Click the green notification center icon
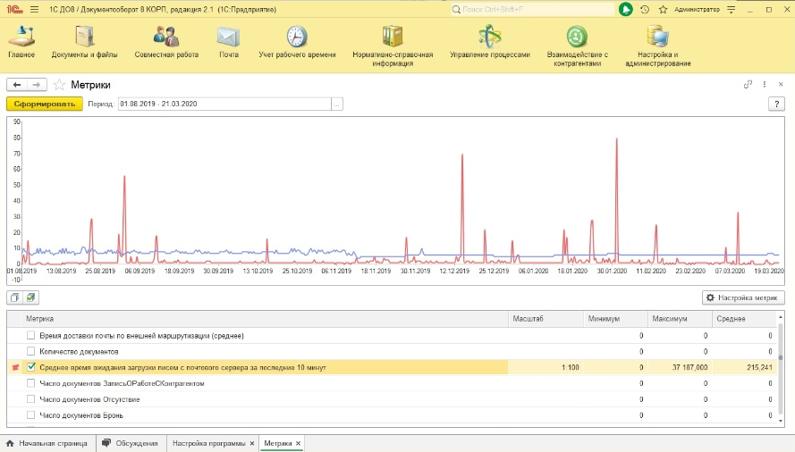The image size is (795, 452). click(626, 9)
